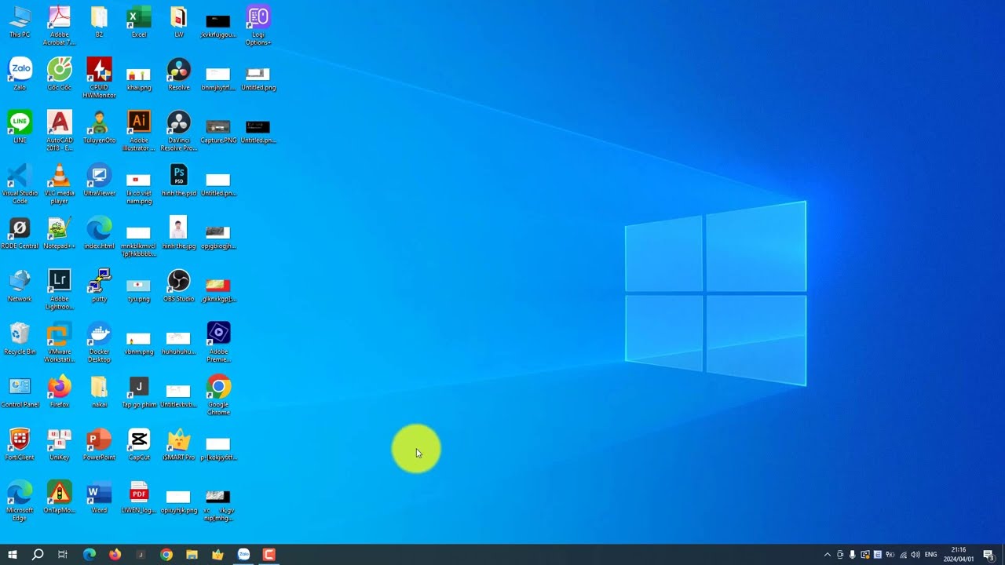
Task: Select the CPUID HWMonitor shortcut
Action: [99, 78]
